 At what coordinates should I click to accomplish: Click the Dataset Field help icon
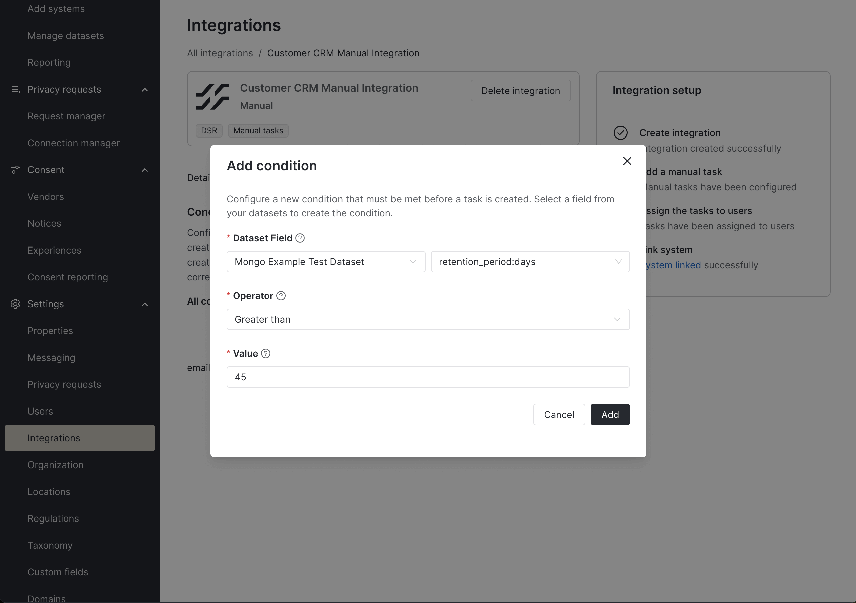[x=300, y=238]
